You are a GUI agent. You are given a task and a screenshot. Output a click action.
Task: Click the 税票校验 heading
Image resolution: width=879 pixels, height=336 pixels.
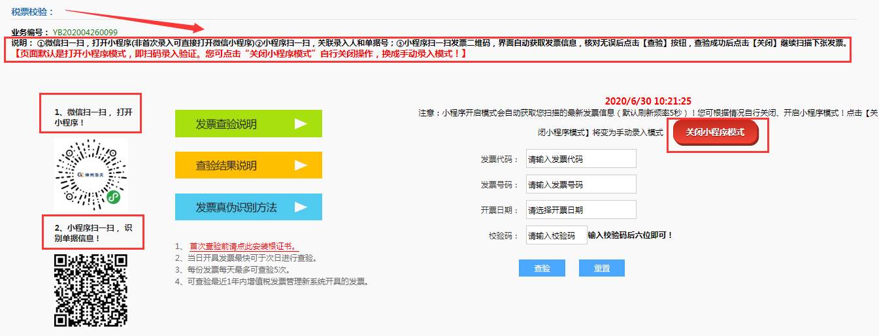[33, 12]
